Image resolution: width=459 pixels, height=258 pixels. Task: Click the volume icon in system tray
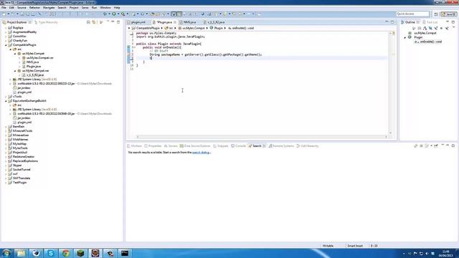427,253
